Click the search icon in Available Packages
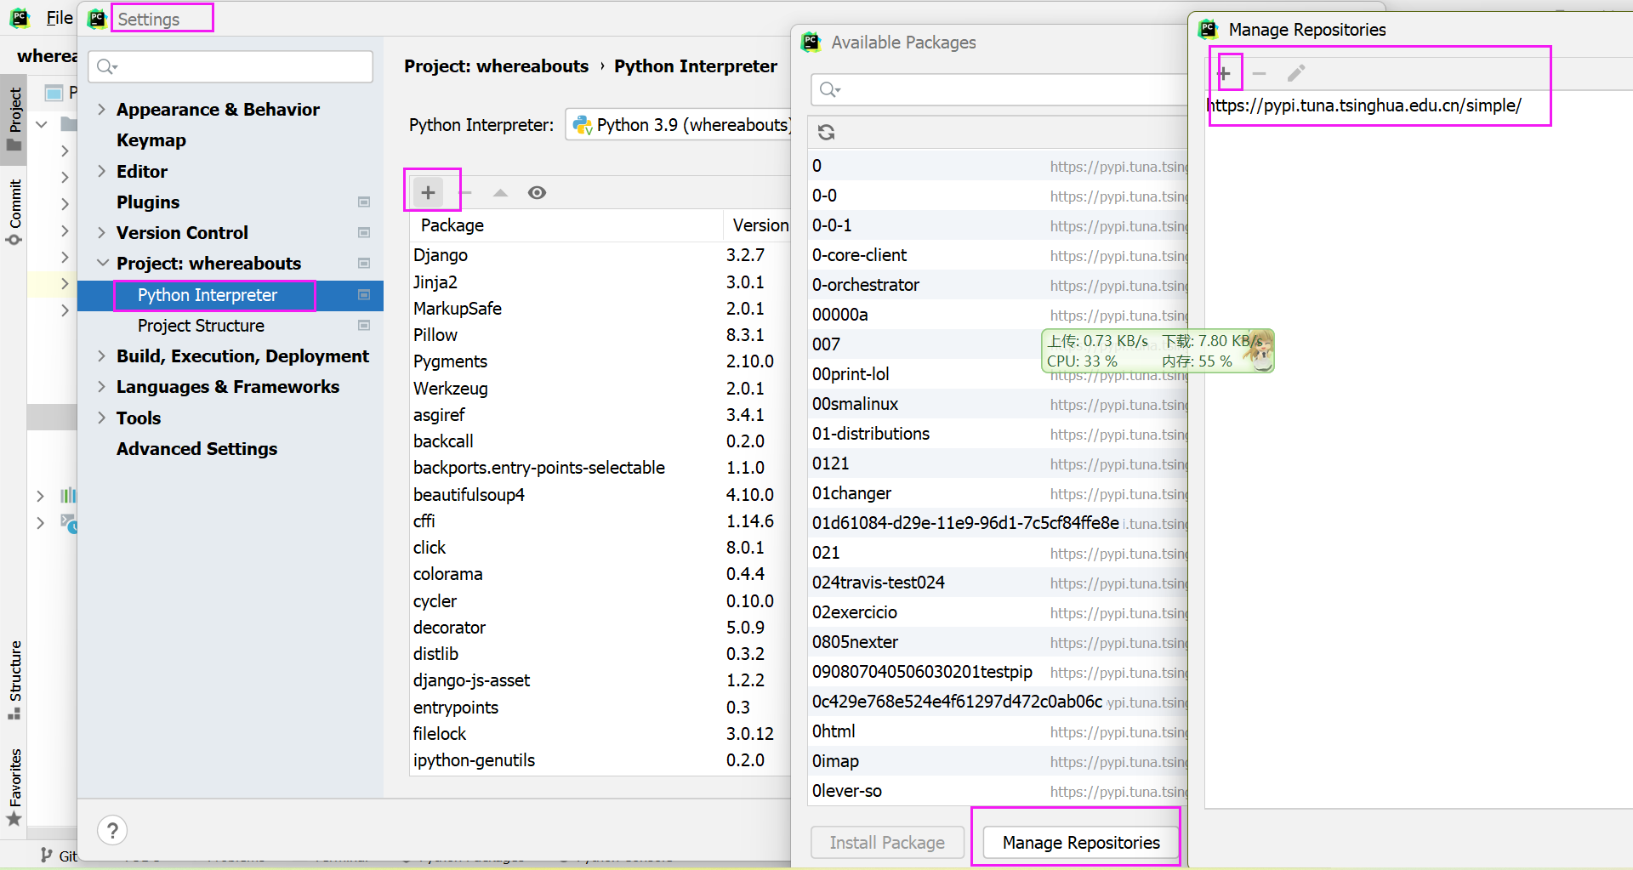The width and height of the screenshot is (1633, 870). click(829, 89)
